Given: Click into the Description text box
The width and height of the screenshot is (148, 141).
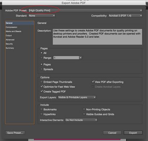Looking at the screenshot, I should pos(97,37).
